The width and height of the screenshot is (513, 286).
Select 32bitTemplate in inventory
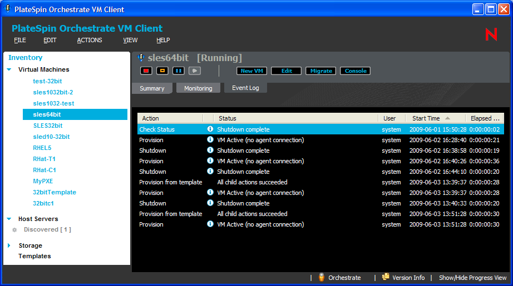pyautogui.click(x=55, y=192)
